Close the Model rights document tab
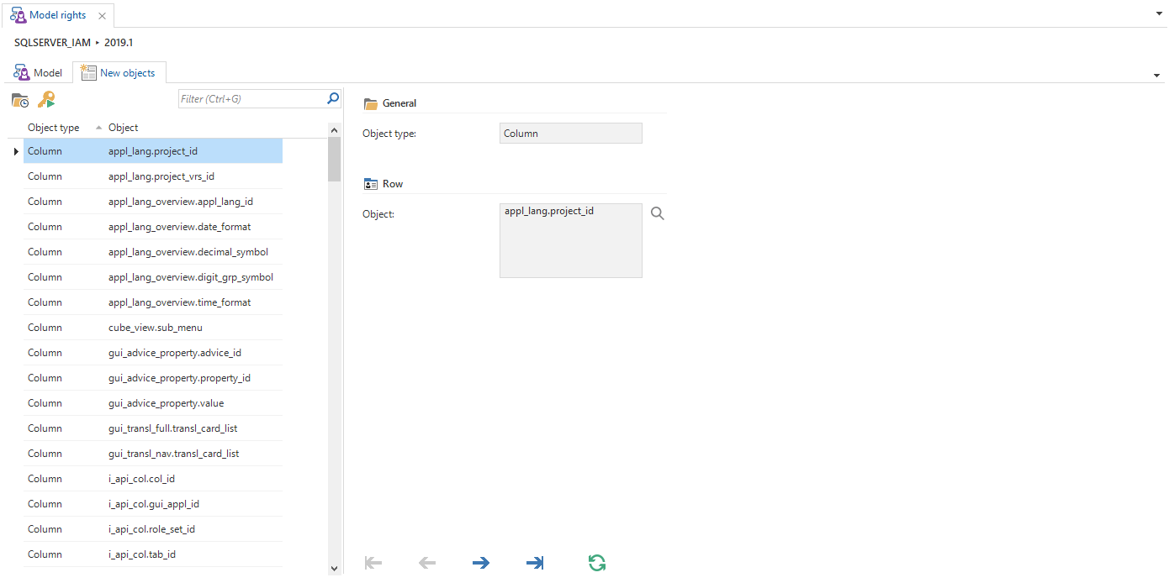1169x583 pixels. pos(102,16)
